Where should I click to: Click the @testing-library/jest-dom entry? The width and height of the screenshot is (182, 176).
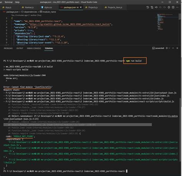coord(40,36)
